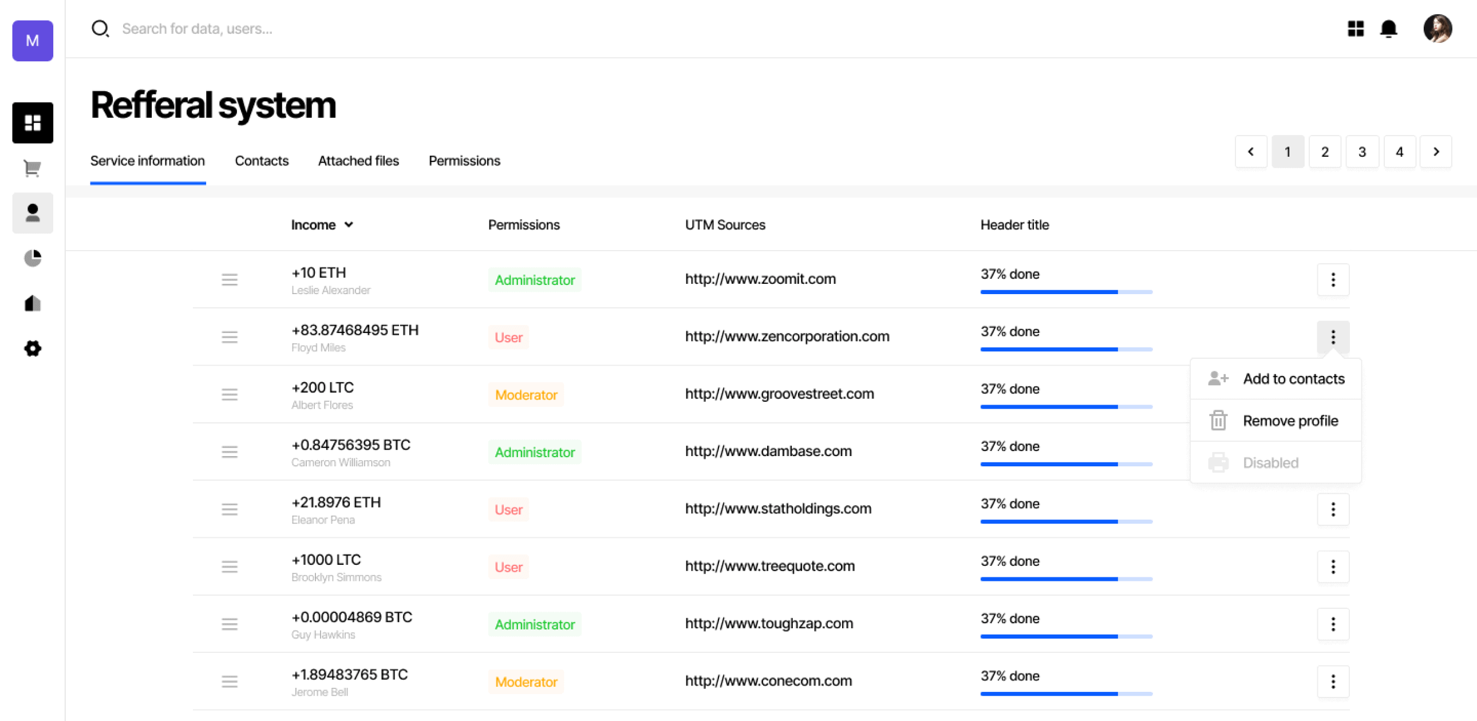Viewport: 1477px width, 721px height.
Task: Click the search input field
Action: coord(198,29)
